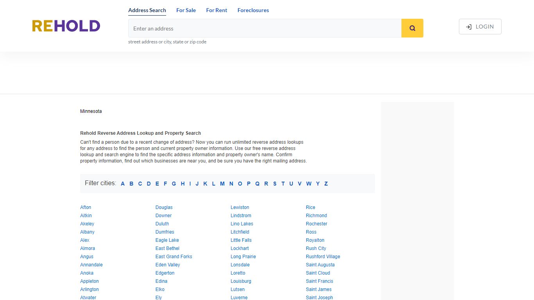Open the Afton city link
Image resolution: width=534 pixels, height=300 pixels.
coord(86,207)
